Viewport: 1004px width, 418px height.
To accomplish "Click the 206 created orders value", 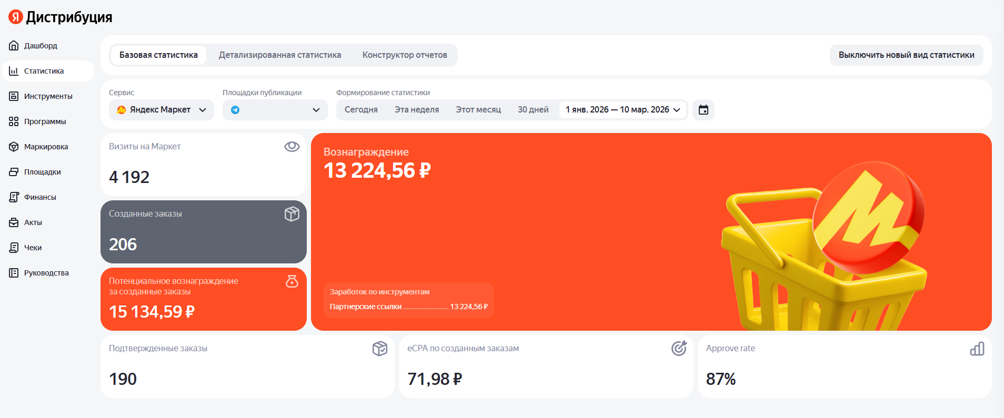I will [x=123, y=244].
